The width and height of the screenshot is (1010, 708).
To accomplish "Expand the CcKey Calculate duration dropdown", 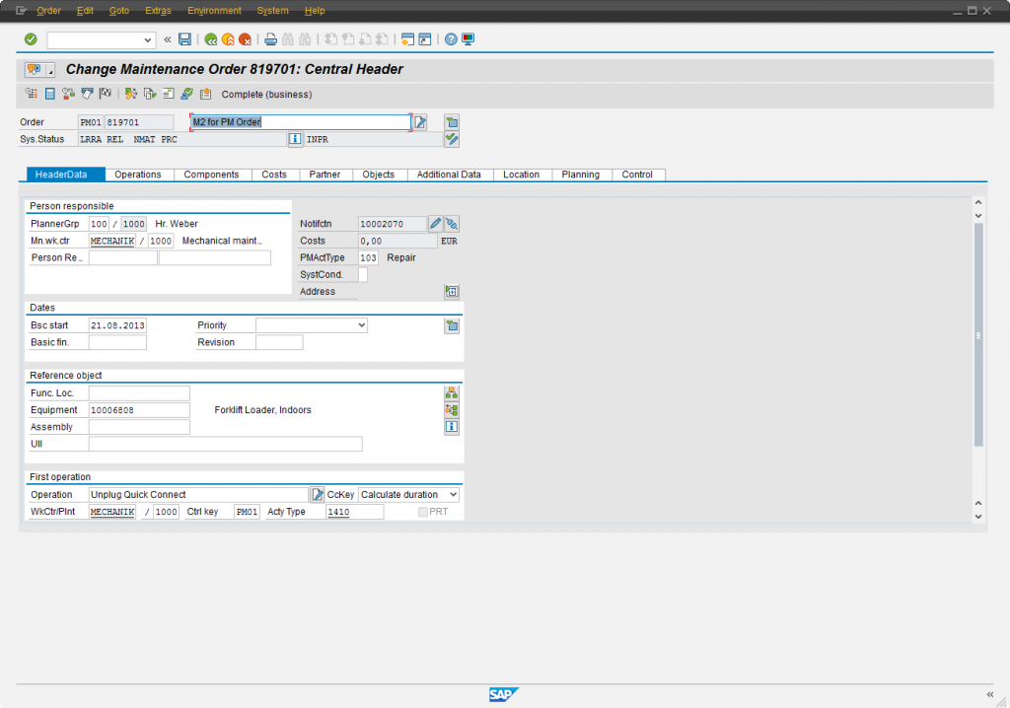I will click(x=453, y=495).
